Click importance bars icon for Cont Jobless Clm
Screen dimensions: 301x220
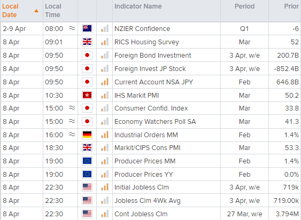click(x=105, y=214)
